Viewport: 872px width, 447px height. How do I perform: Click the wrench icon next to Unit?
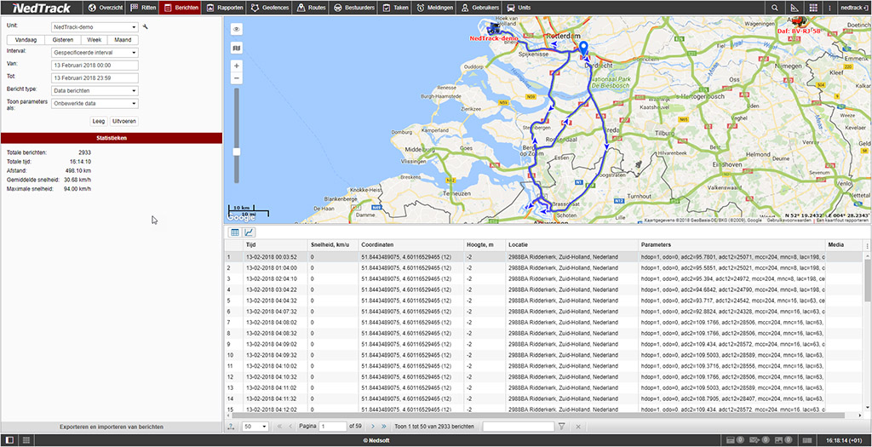click(x=146, y=26)
